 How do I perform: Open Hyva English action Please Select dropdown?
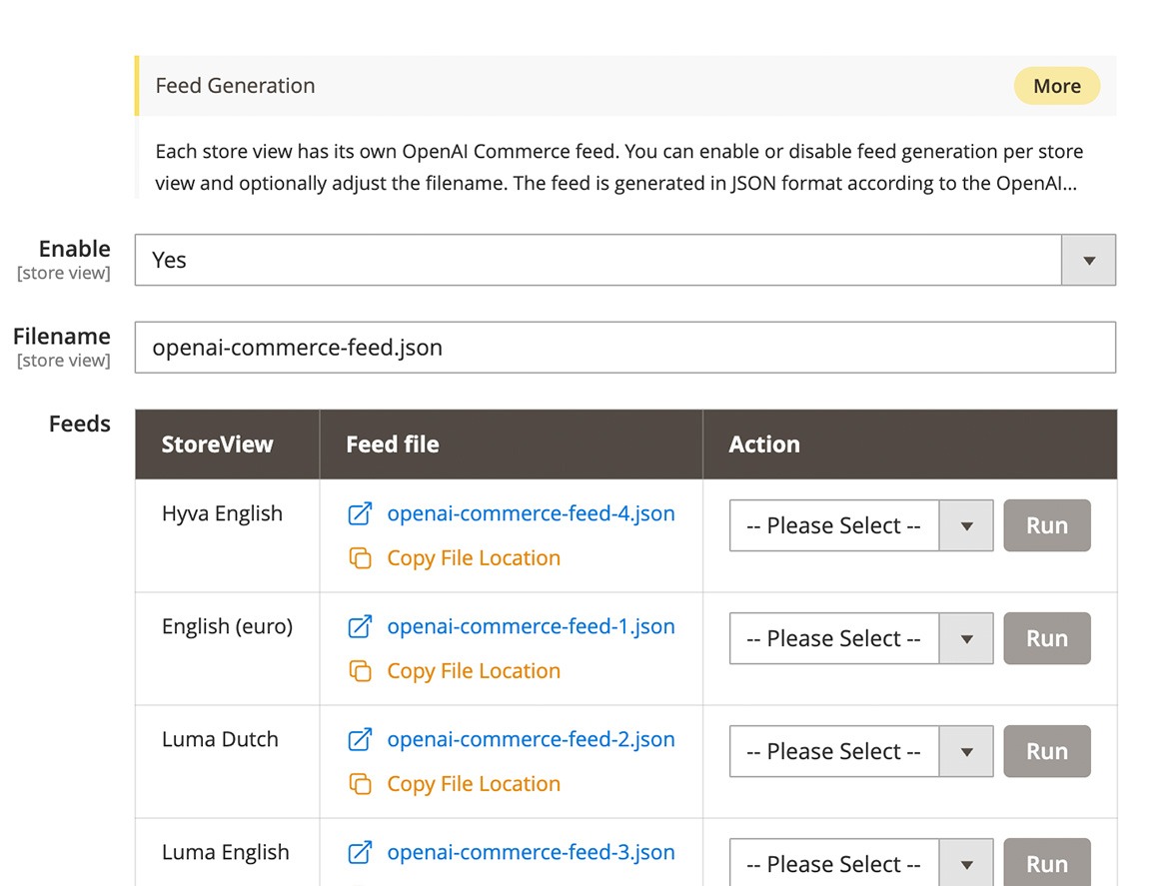[860, 526]
